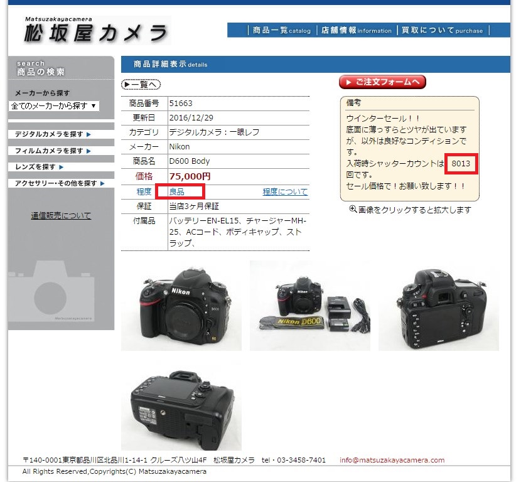Open the 程度について link
The height and width of the screenshot is (482, 521).
point(285,191)
